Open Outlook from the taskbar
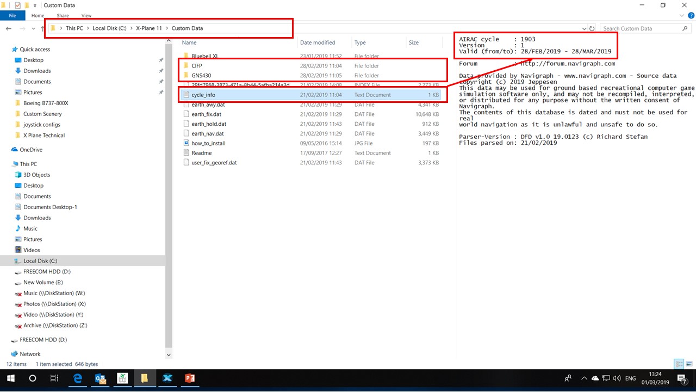The height and width of the screenshot is (392, 696). tap(101, 378)
